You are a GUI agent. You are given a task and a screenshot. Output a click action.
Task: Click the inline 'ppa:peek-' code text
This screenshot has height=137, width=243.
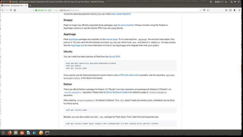point(170,75)
